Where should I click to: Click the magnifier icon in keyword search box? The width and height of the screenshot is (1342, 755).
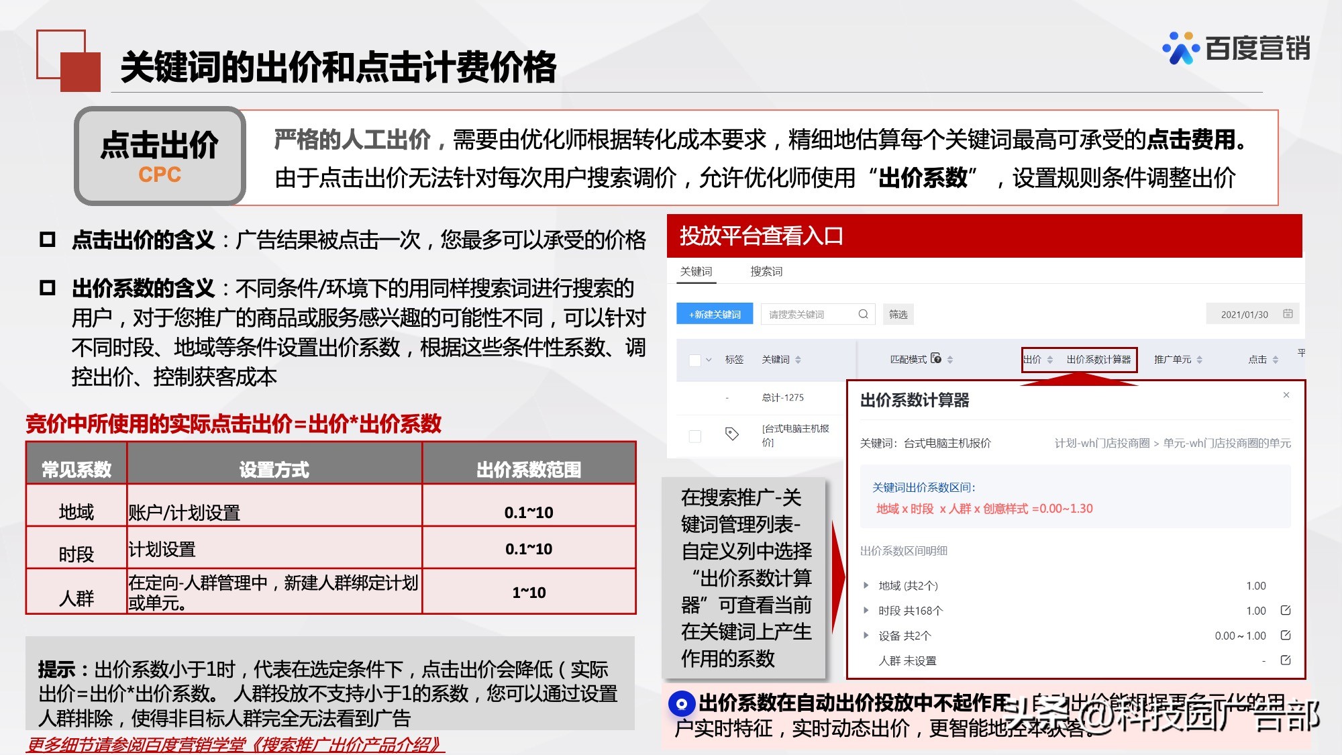[863, 314]
